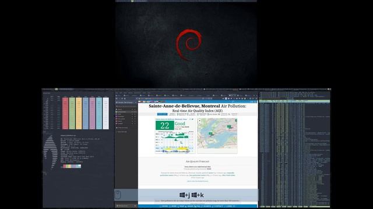Open CONTACT in the bottom blue navigation bar
The width and height of the screenshot is (373, 209).
pos(218,206)
